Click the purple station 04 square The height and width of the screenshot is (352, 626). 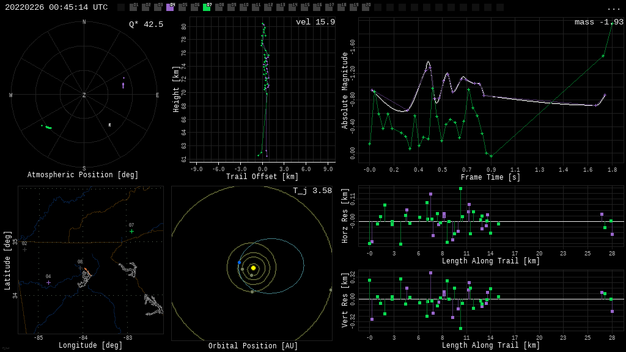tap(170, 7)
